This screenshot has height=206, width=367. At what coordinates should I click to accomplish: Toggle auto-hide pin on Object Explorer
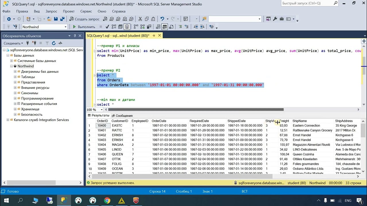pos(75,36)
